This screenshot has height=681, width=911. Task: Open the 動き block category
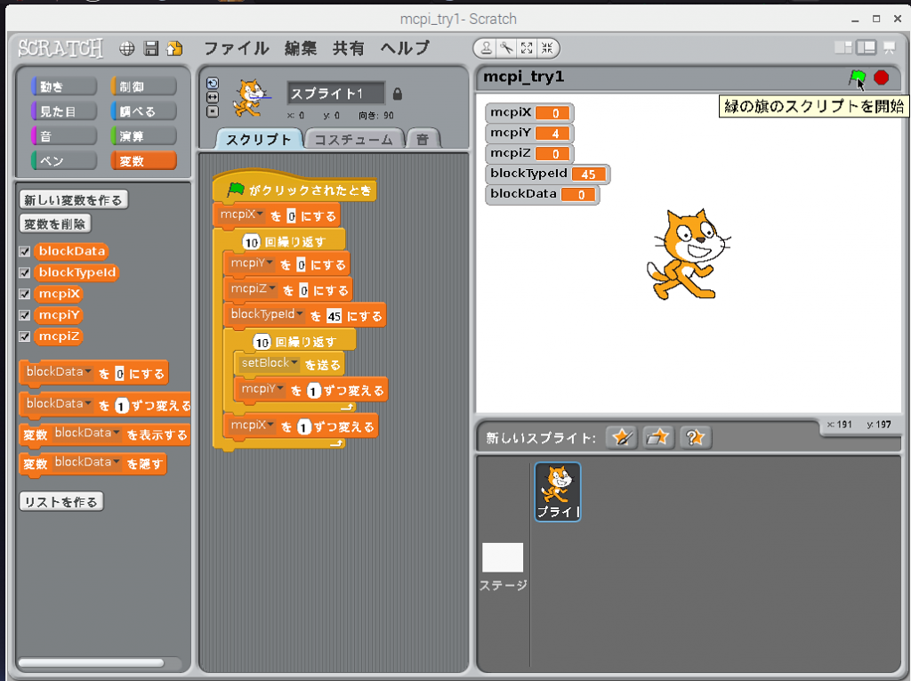coord(64,86)
